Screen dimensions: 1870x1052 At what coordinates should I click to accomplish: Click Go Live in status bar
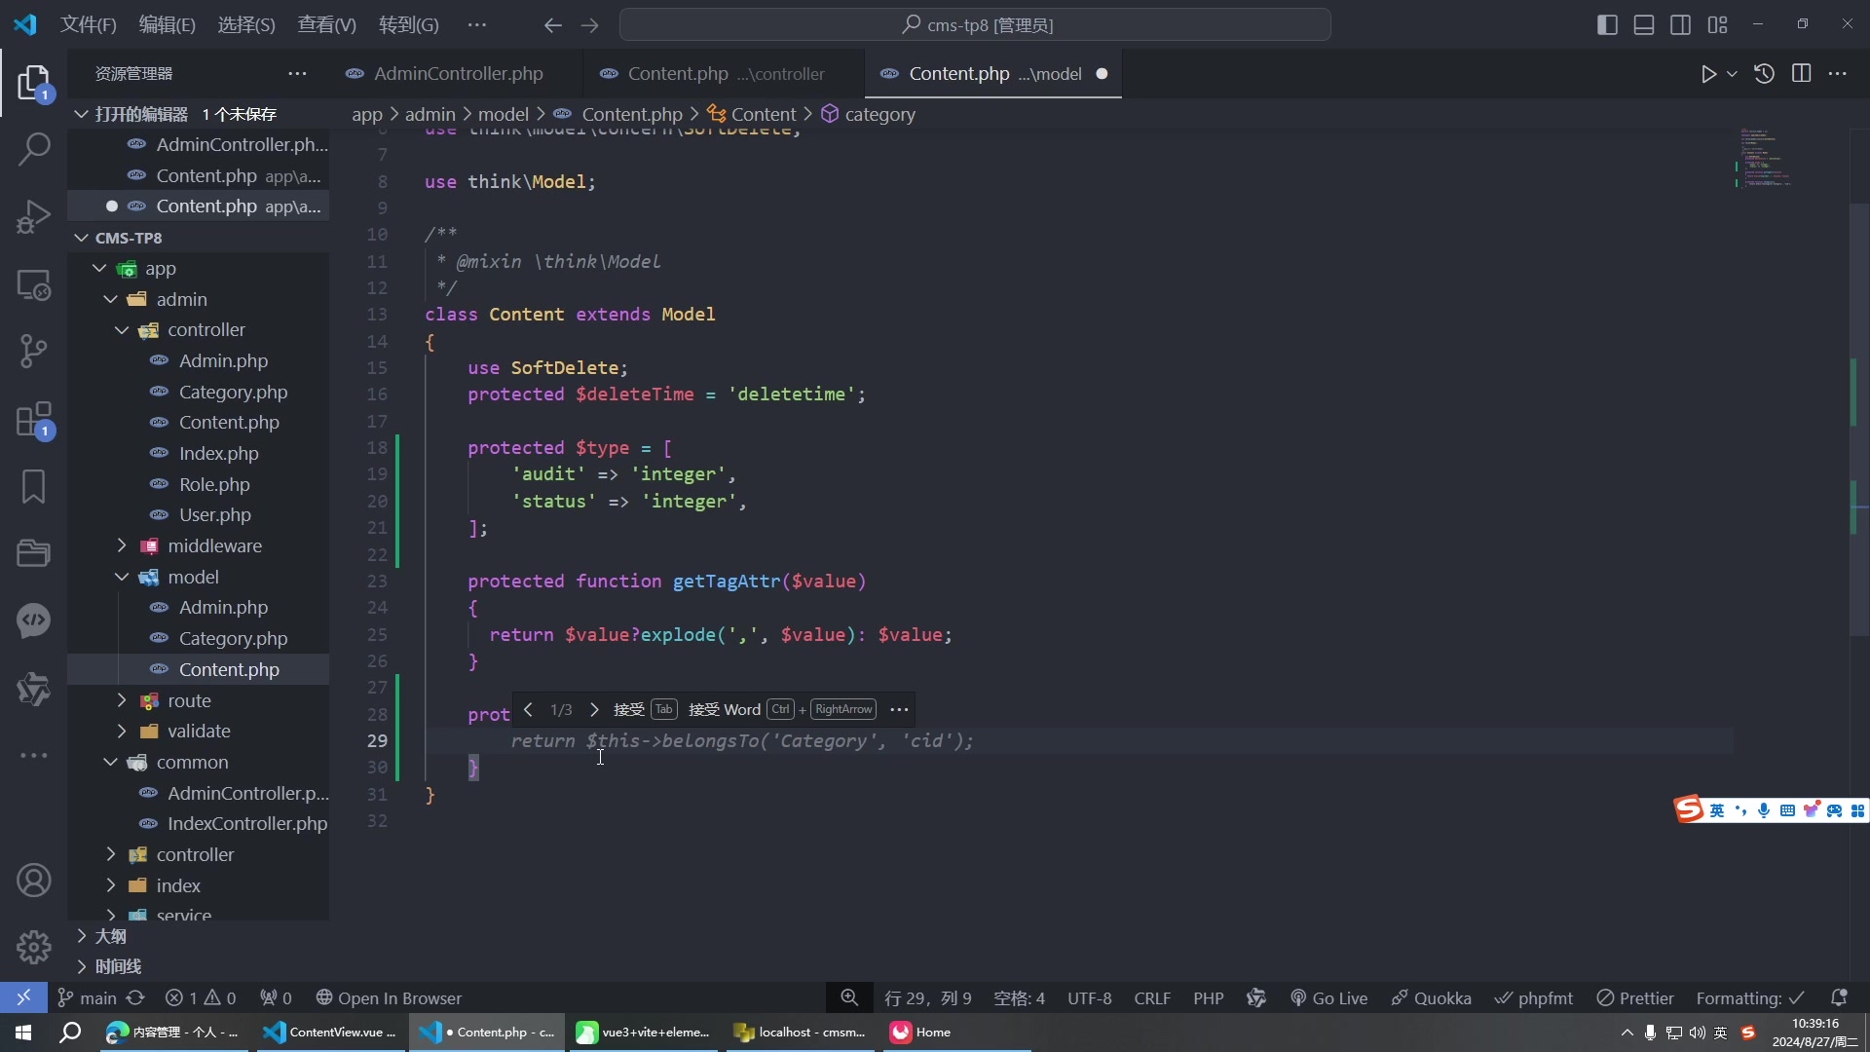click(x=1328, y=997)
